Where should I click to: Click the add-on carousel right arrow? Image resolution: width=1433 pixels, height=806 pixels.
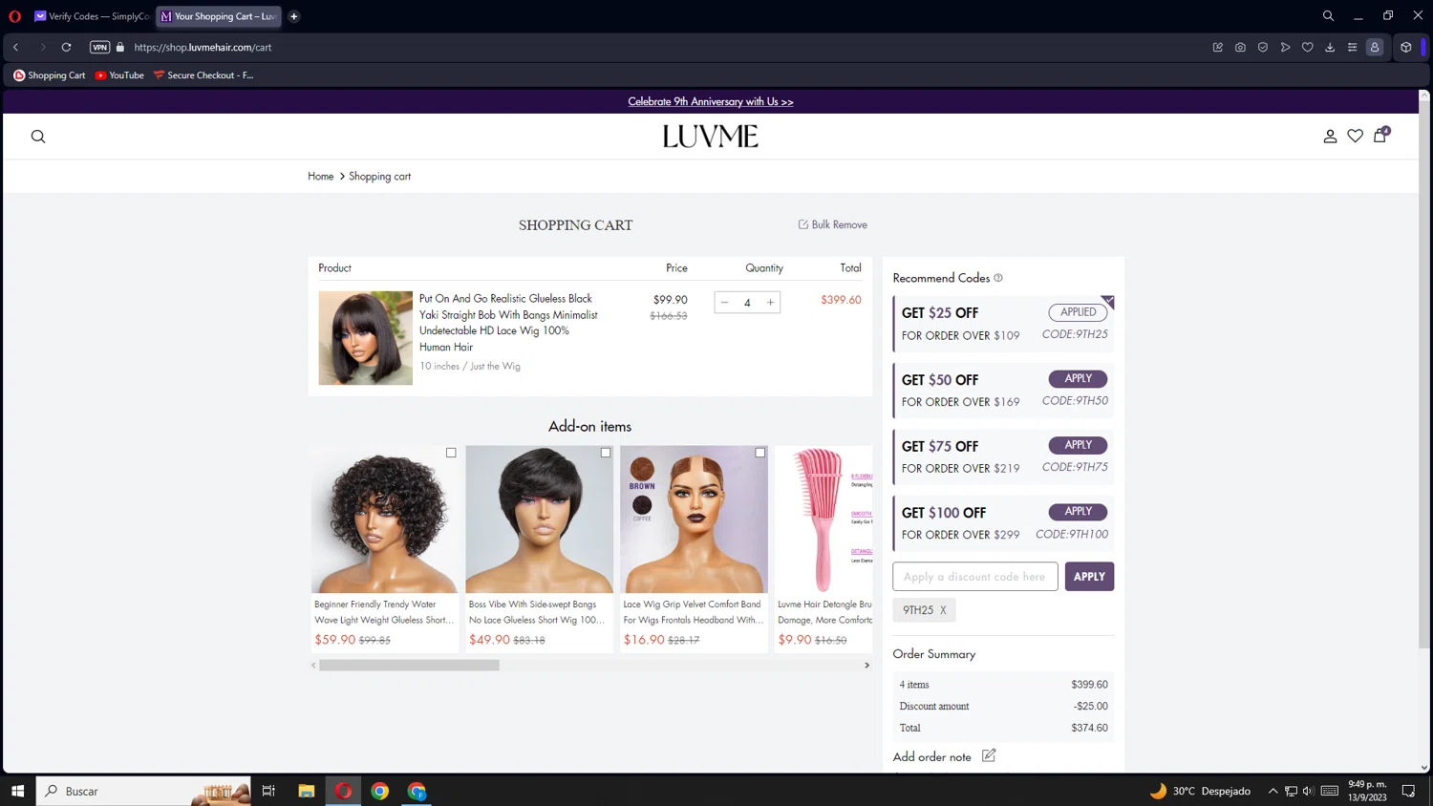[867, 666]
